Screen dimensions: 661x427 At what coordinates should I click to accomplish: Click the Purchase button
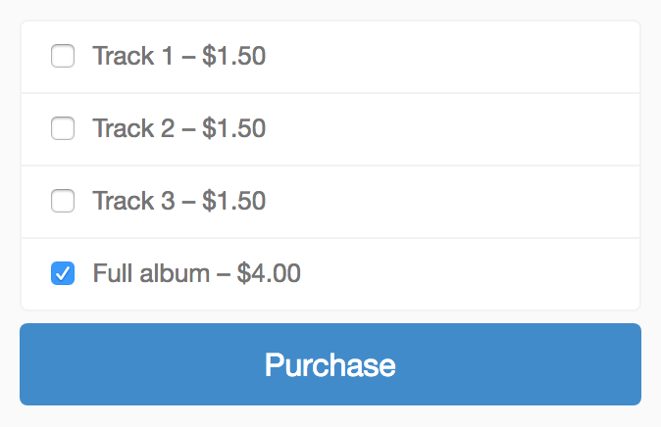coord(330,364)
